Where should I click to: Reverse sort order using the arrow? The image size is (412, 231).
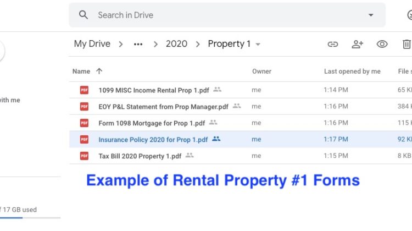pyautogui.click(x=99, y=71)
